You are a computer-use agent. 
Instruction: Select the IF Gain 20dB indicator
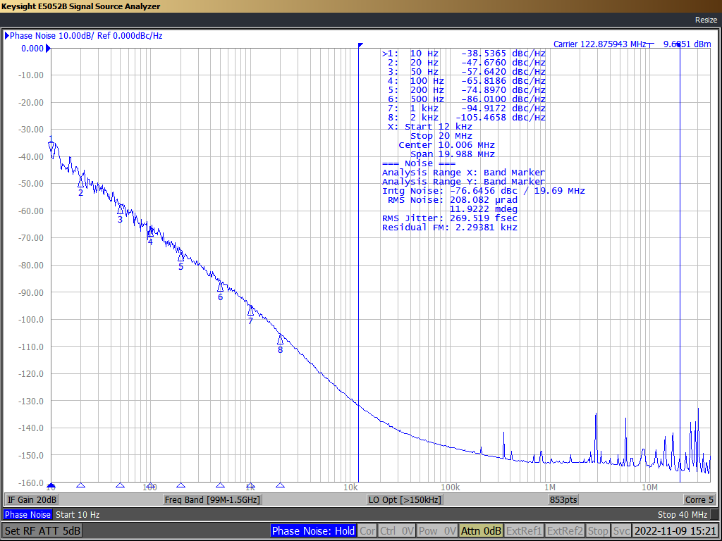pos(32,499)
